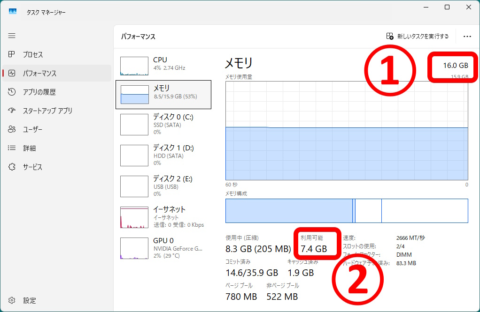This screenshot has width=480, height=312.
Task: Click the DIMM form factor value
Action: pyautogui.click(x=404, y=254)
